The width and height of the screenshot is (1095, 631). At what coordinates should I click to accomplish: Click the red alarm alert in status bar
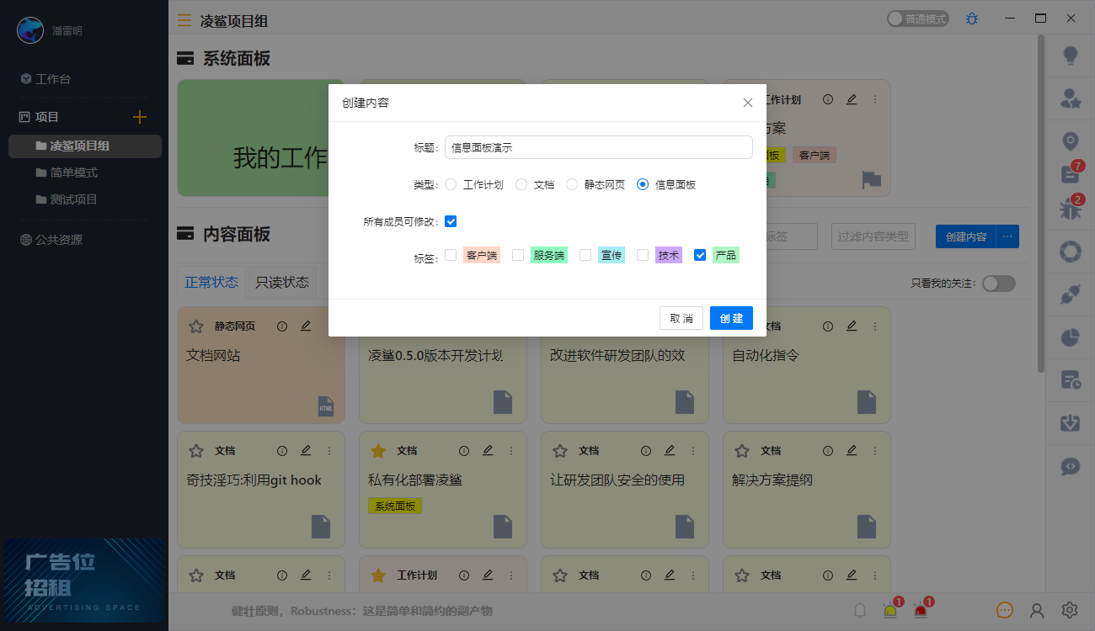[x=920, y=609]
